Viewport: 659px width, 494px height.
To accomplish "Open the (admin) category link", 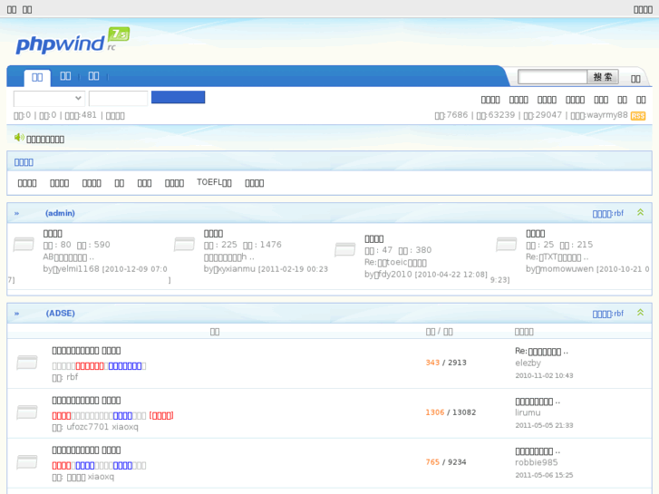I will (x=60, y=213).
